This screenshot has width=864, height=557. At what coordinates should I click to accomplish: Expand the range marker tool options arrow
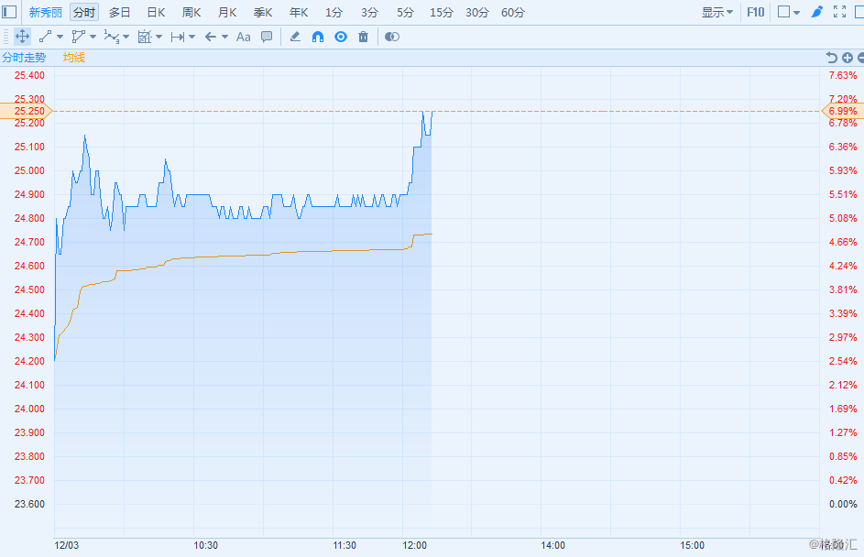pos(191,37)
